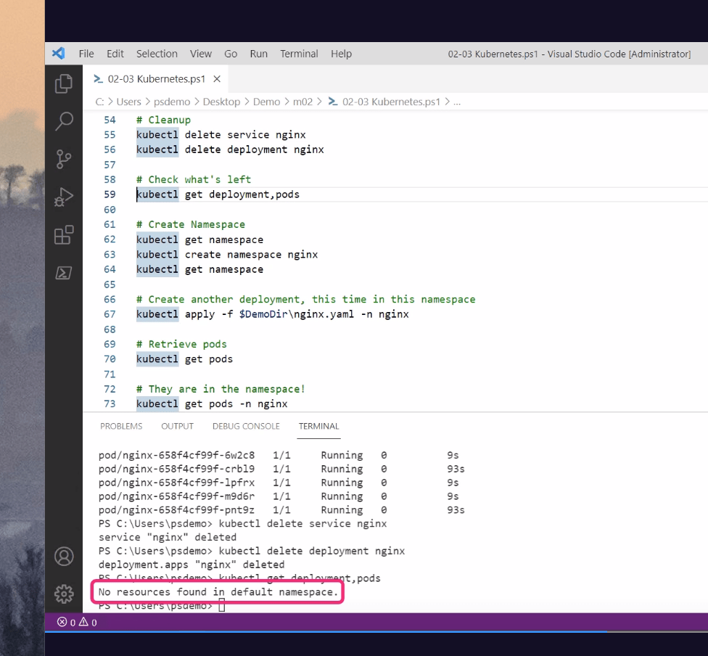This screenshot has width=708, height=656.
Task: Open the Search view in activity bar
Action: 64,121
